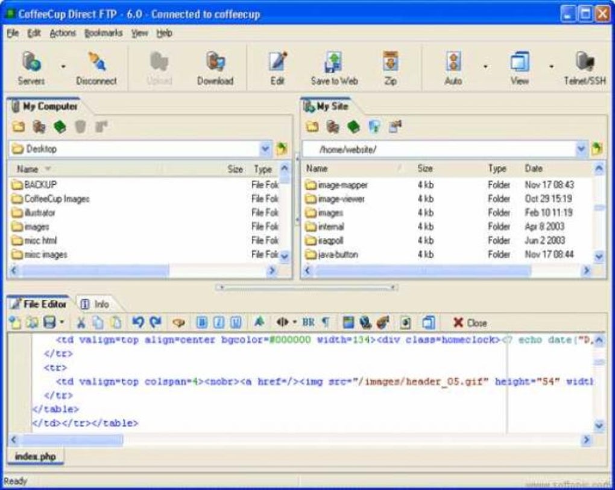
Task: Click the scissors cut icon in editor
Action: pyautogui.click(x=81, y=323)
